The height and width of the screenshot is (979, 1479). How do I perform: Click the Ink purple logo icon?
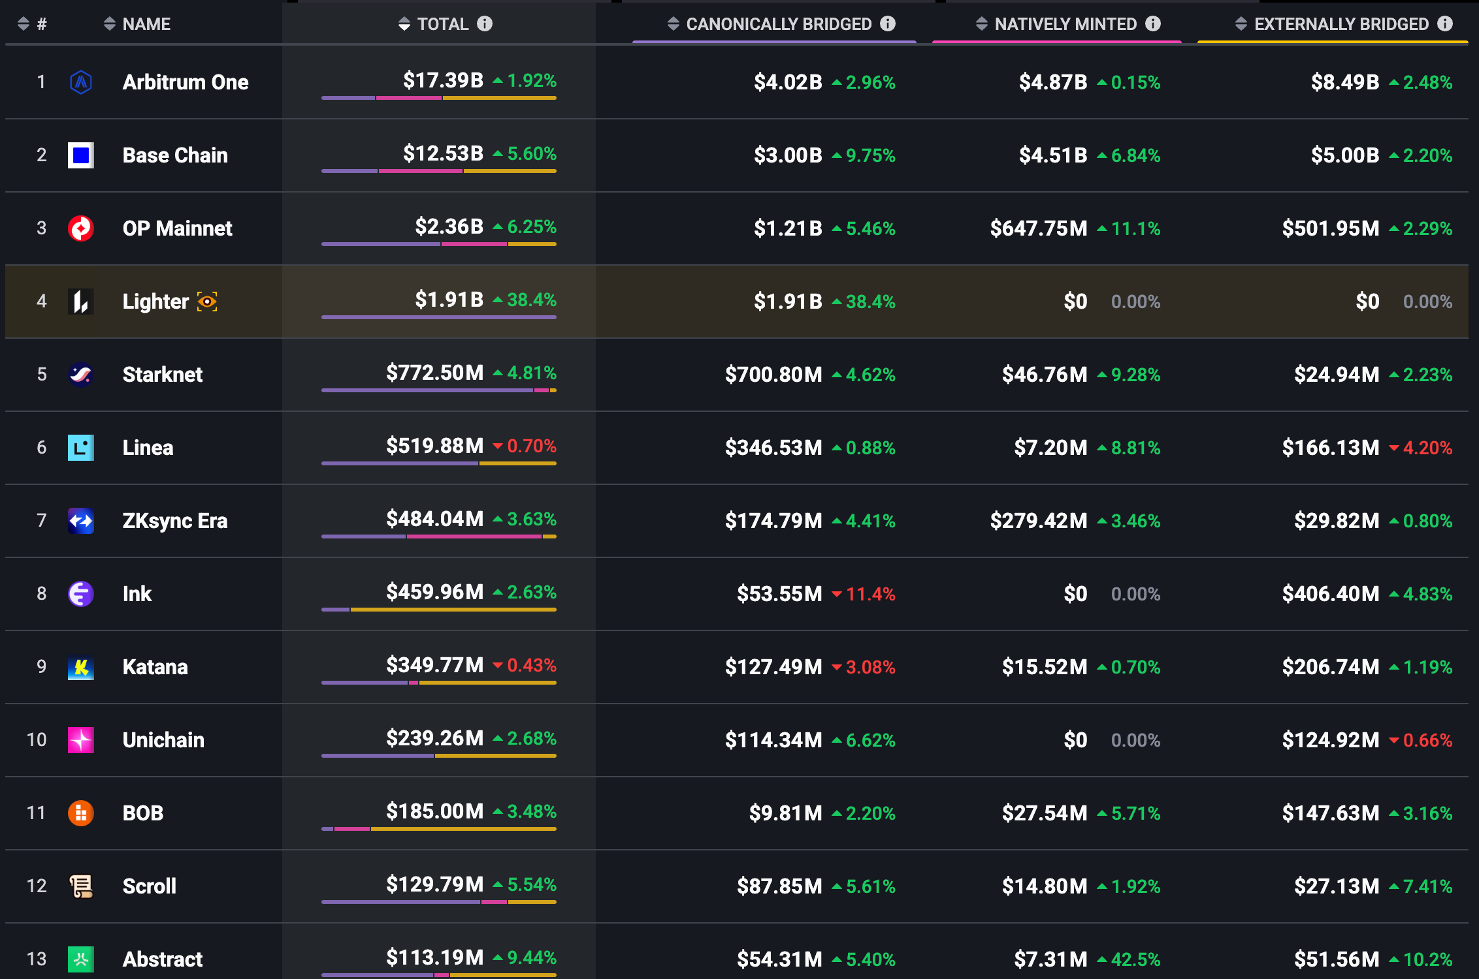coord(81,594)
